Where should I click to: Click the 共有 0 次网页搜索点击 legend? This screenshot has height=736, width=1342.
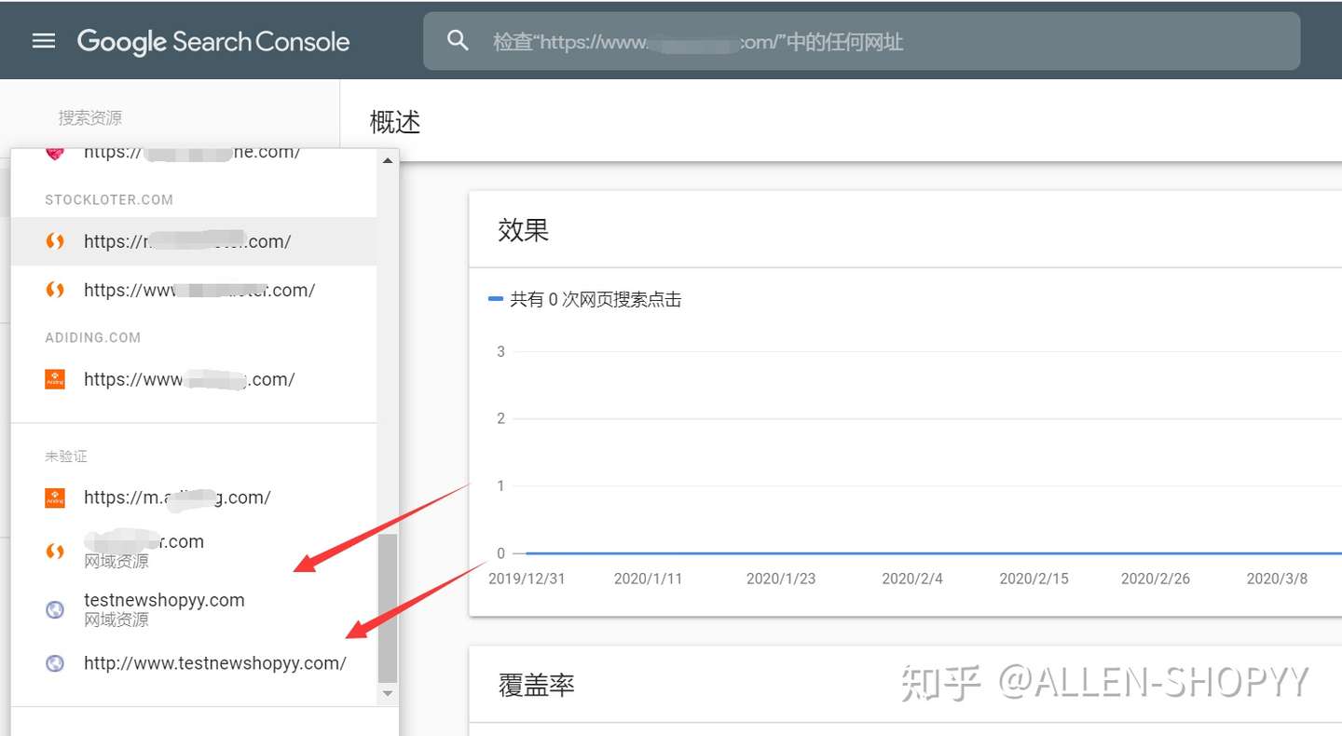585,299
